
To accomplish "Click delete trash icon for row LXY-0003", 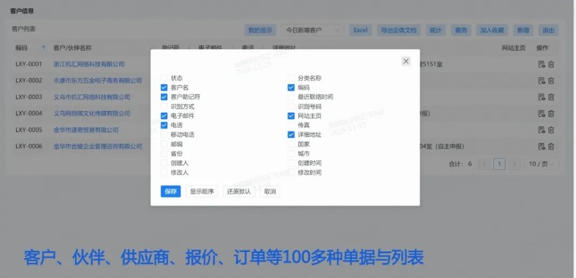I will (x=551, y=97).
